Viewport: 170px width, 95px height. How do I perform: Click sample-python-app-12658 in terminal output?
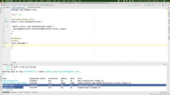click(14, 83)
